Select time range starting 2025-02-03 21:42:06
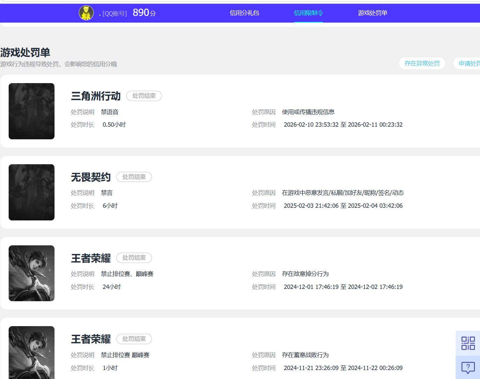480x379 pixels. tap(343, 206)
